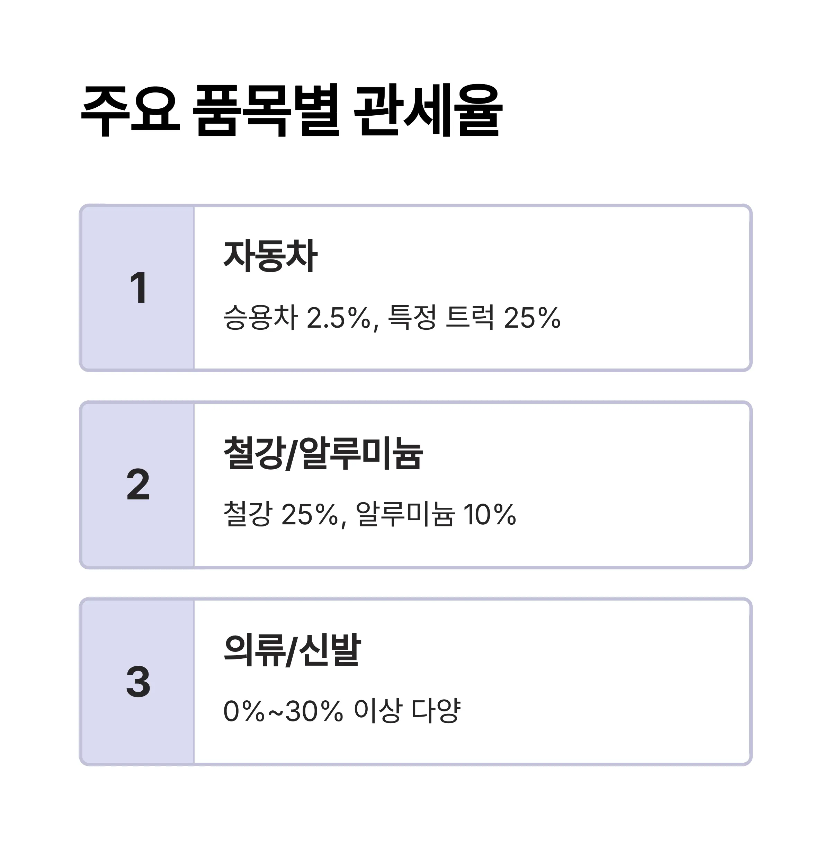831x843 pixels.
Task: Click the 자동차 card heading
Action: tap(270, 256)
